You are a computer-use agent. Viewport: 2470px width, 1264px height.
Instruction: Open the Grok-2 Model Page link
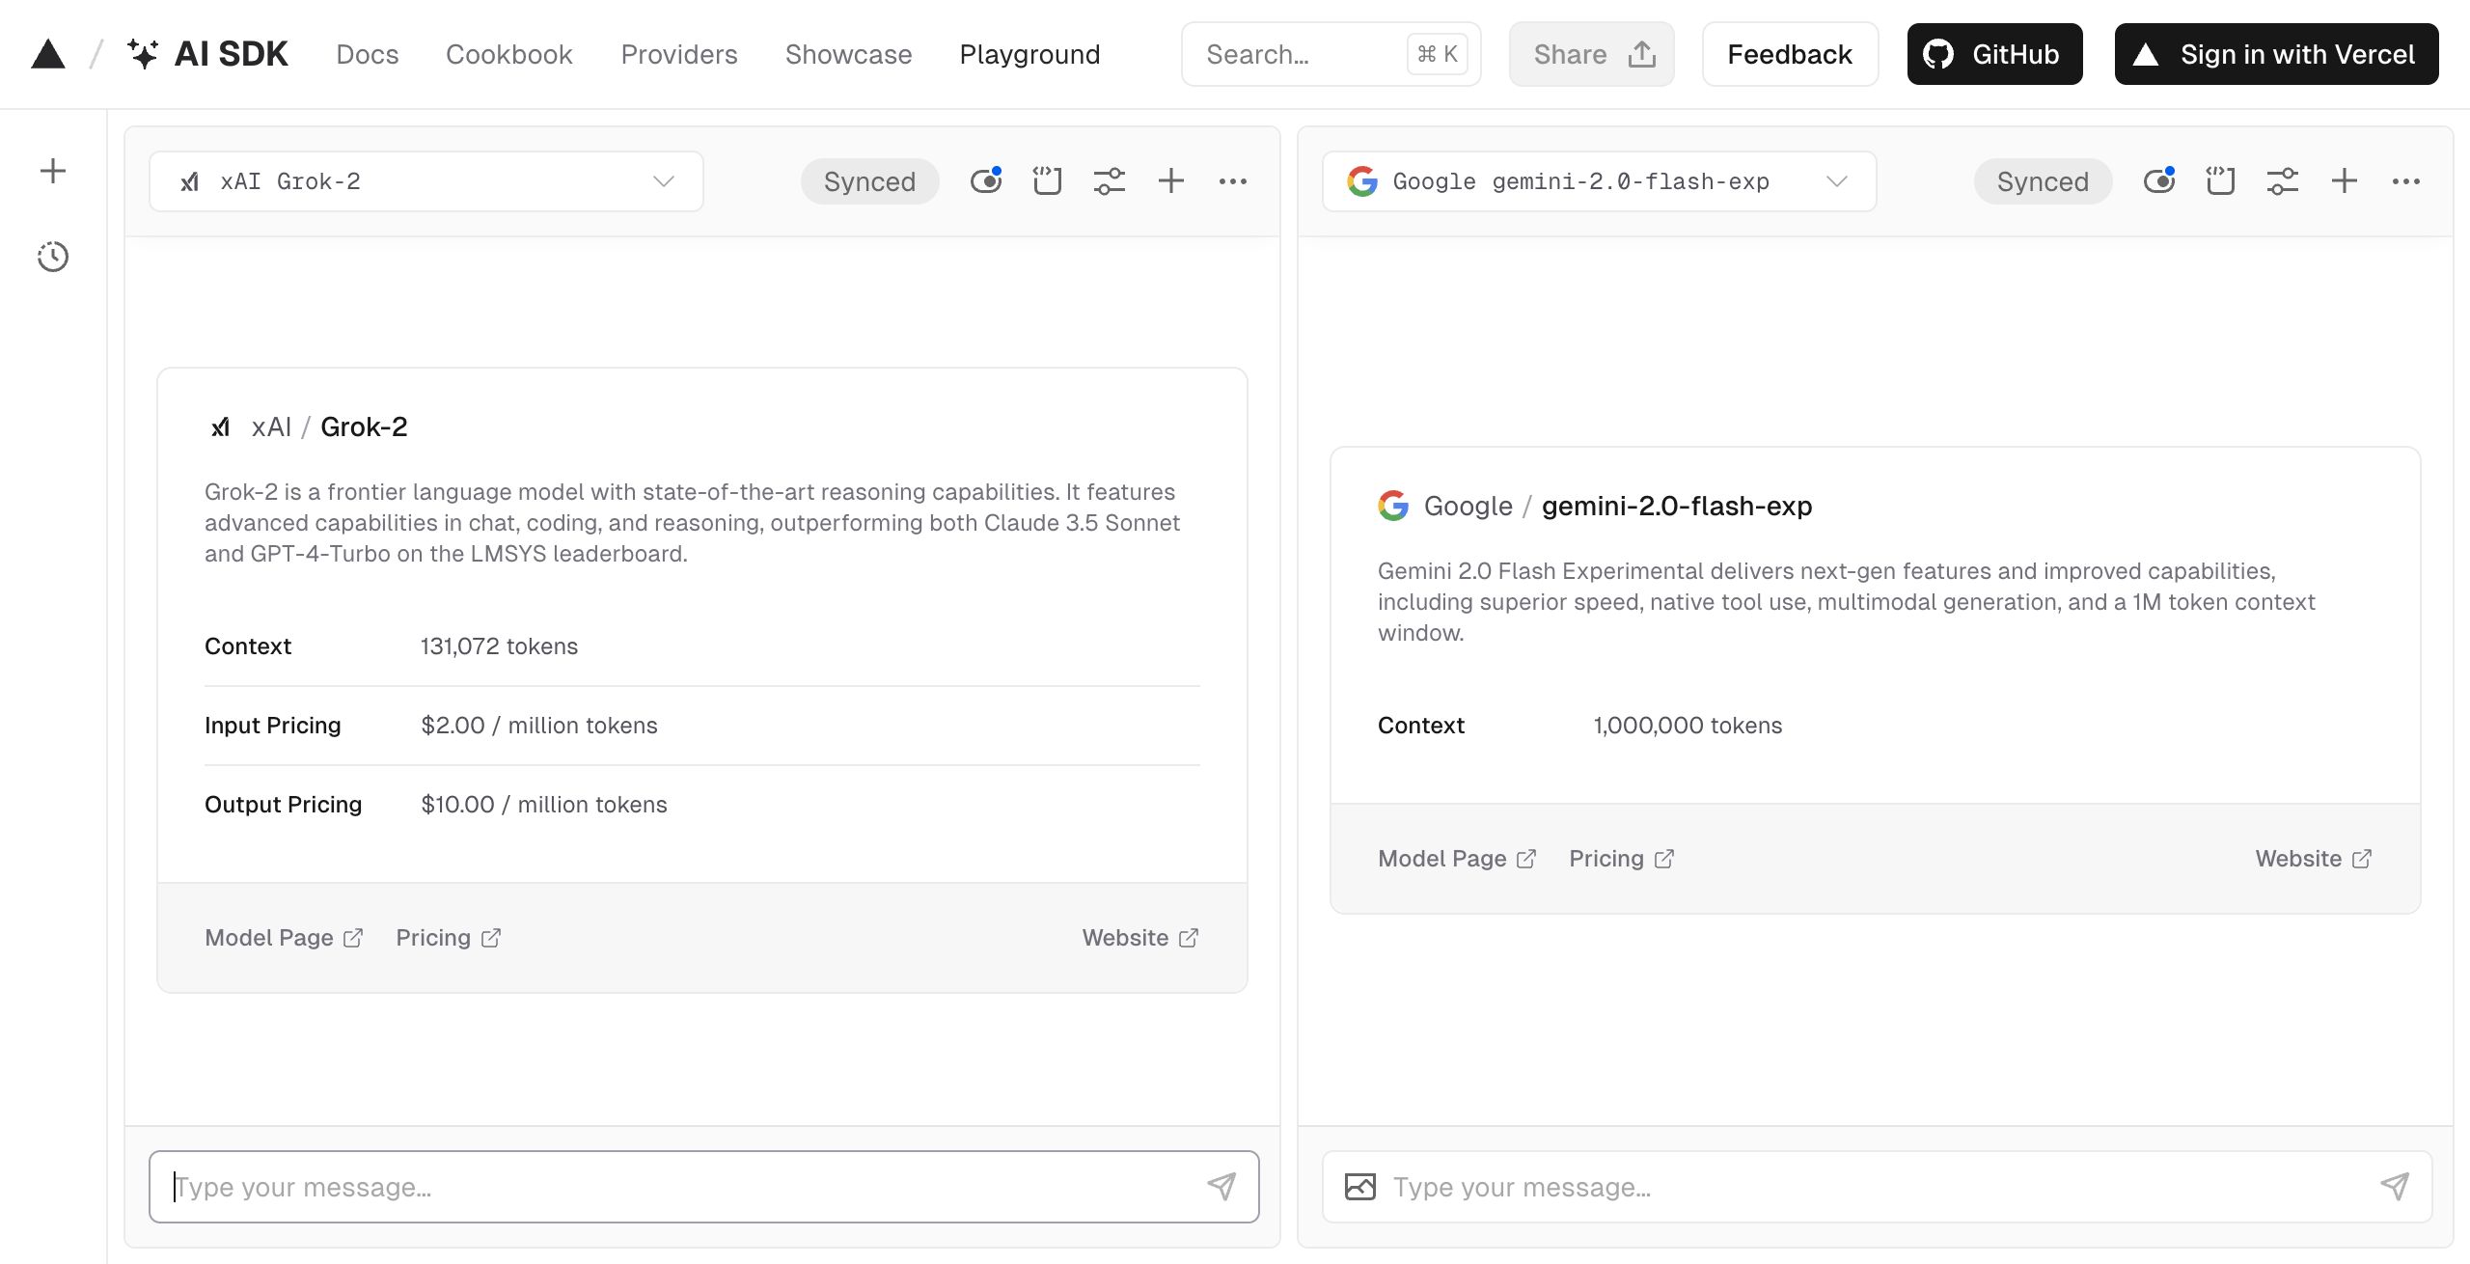pyautogui.click(x=283, y=938)
